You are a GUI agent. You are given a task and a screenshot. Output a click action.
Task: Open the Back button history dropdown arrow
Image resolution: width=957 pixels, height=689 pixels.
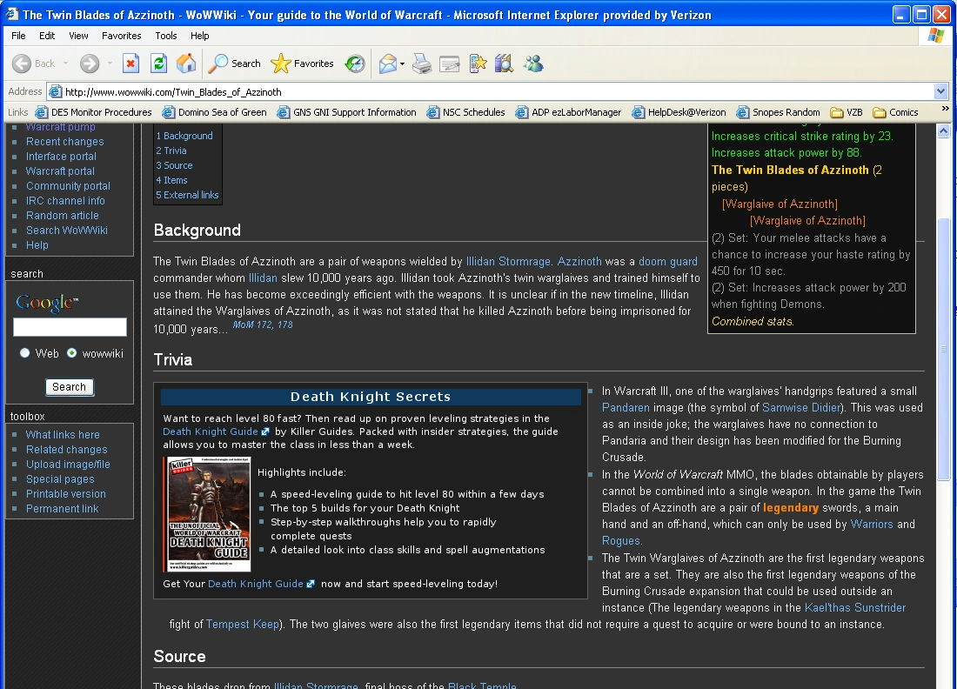click(65, 64)
